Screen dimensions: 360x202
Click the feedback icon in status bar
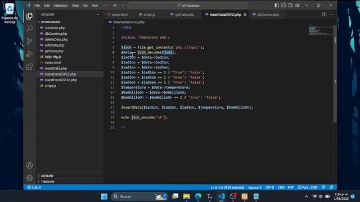coord(323,187)
